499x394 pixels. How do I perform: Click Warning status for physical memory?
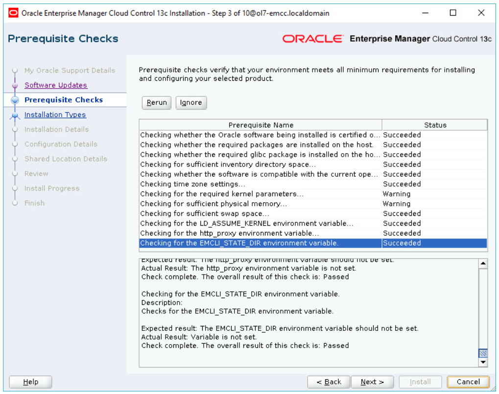(x=397, y=204)
